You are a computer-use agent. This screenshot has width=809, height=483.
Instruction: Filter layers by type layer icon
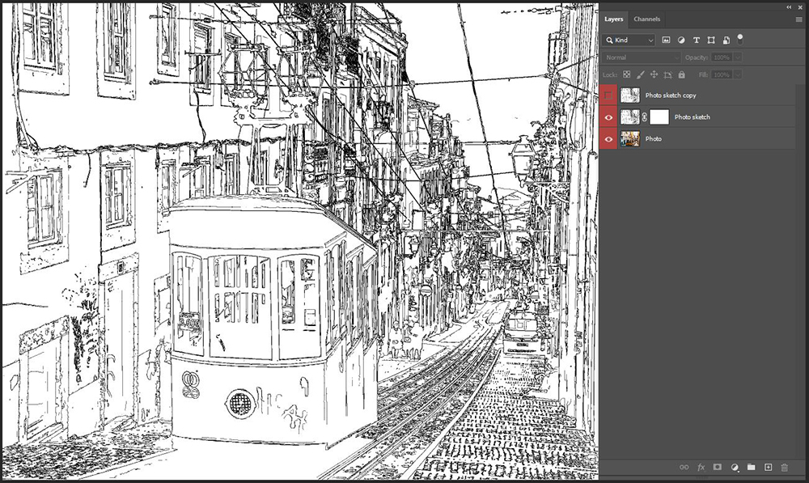pyautogui.click(x=696, y=40)
